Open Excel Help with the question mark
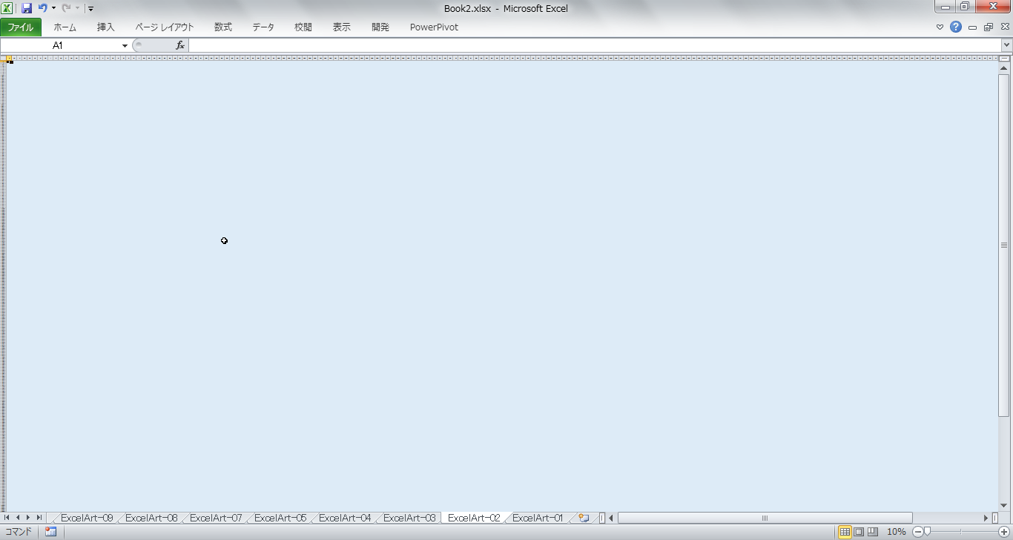The height and width of the screenshot is (540, 1013). tap(956, 27)
